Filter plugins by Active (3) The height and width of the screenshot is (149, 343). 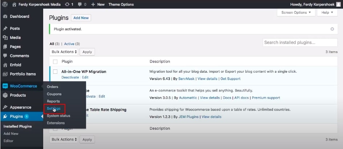point(72,44)
